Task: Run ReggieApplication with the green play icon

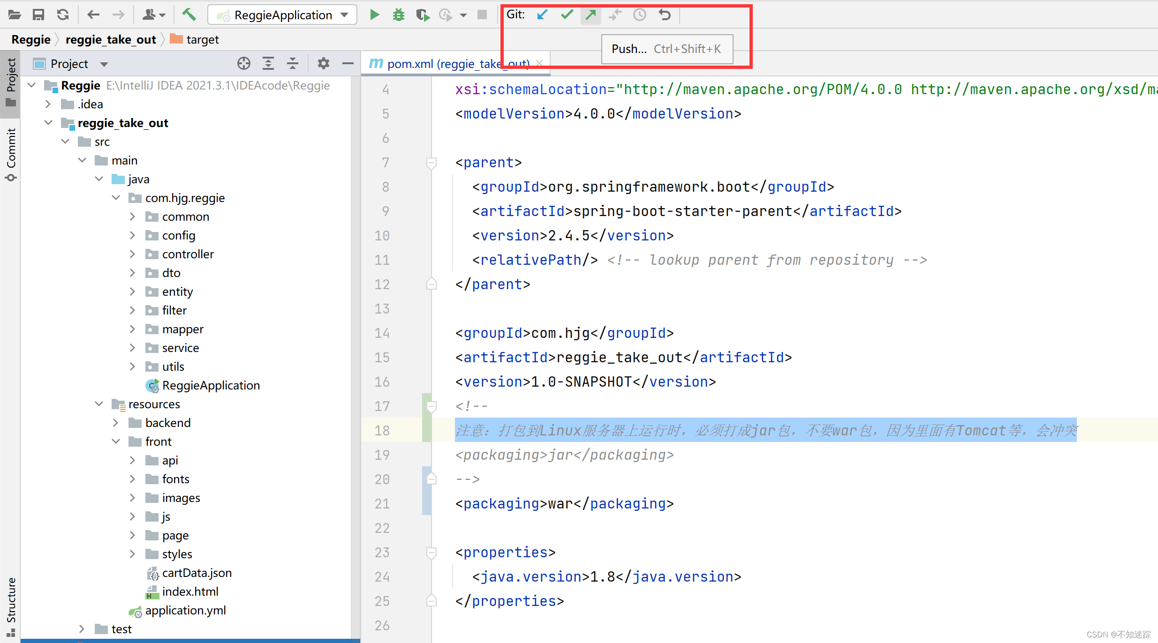Action: click(374, 15)
